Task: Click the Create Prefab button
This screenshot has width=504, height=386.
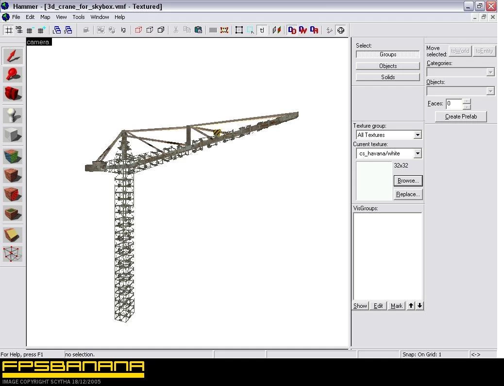Action: point(461,117)
